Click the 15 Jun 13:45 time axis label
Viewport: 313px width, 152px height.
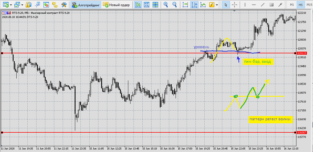click(x=132, y=149)
